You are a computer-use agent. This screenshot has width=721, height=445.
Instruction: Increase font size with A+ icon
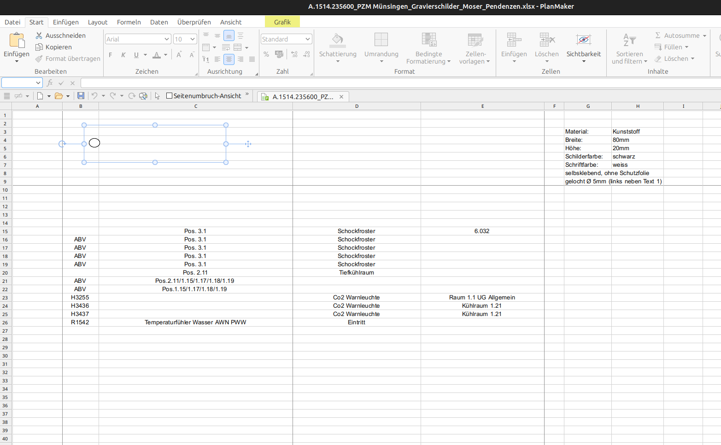pyautogui.click(x=179, y=55)
